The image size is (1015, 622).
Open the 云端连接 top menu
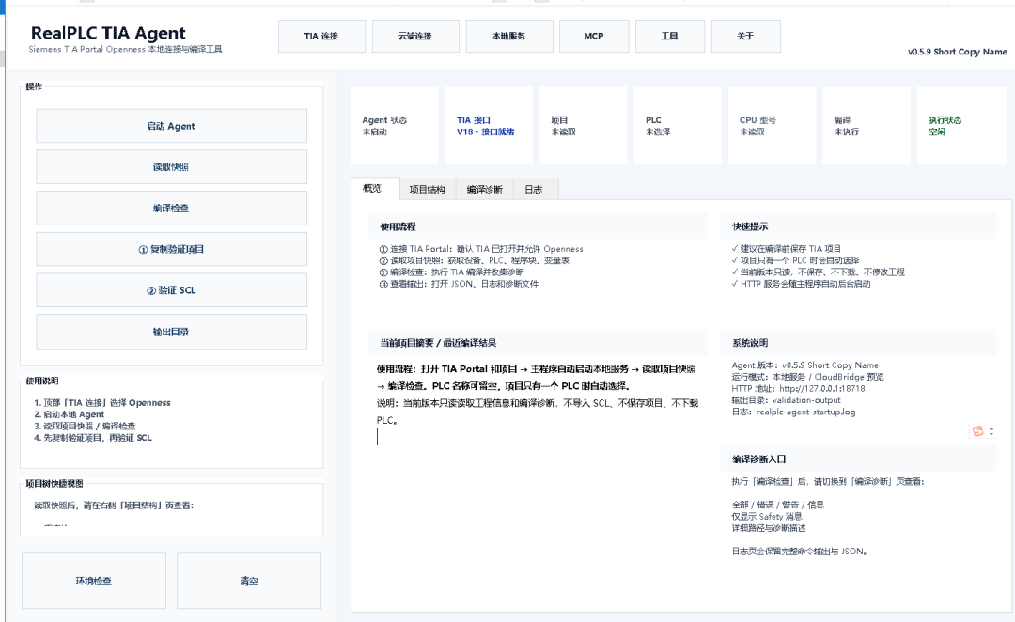[415, 37]
